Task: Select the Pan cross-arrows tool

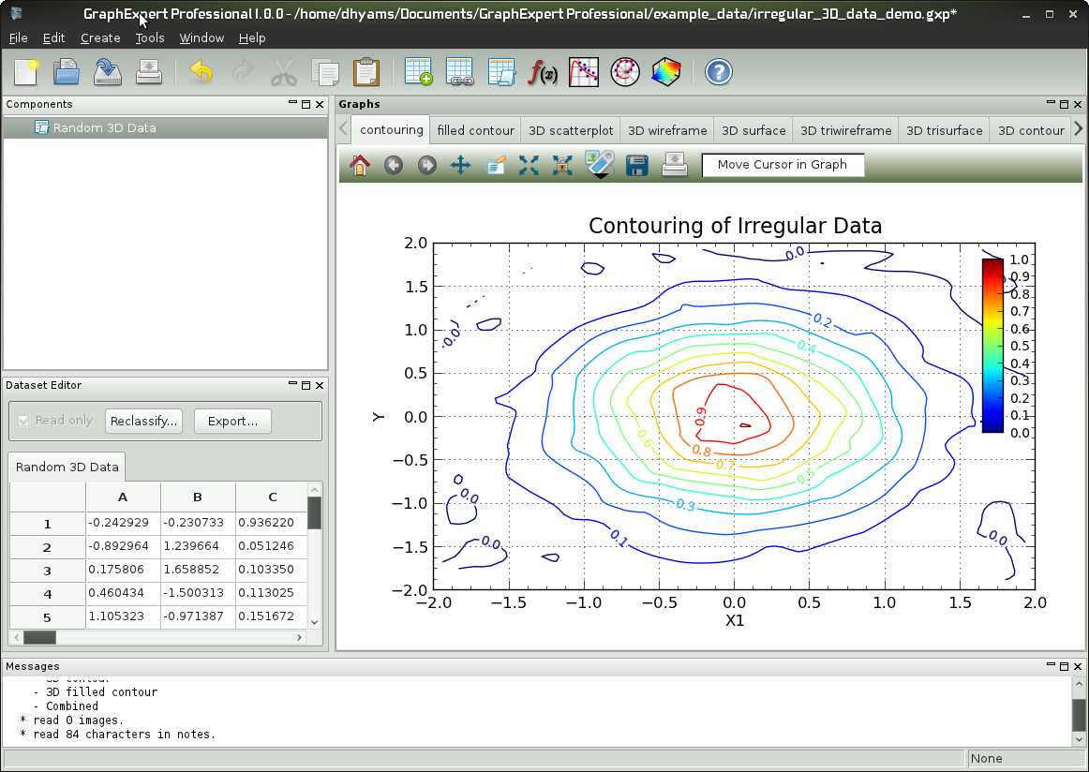Action: click(x=460, y=166)
